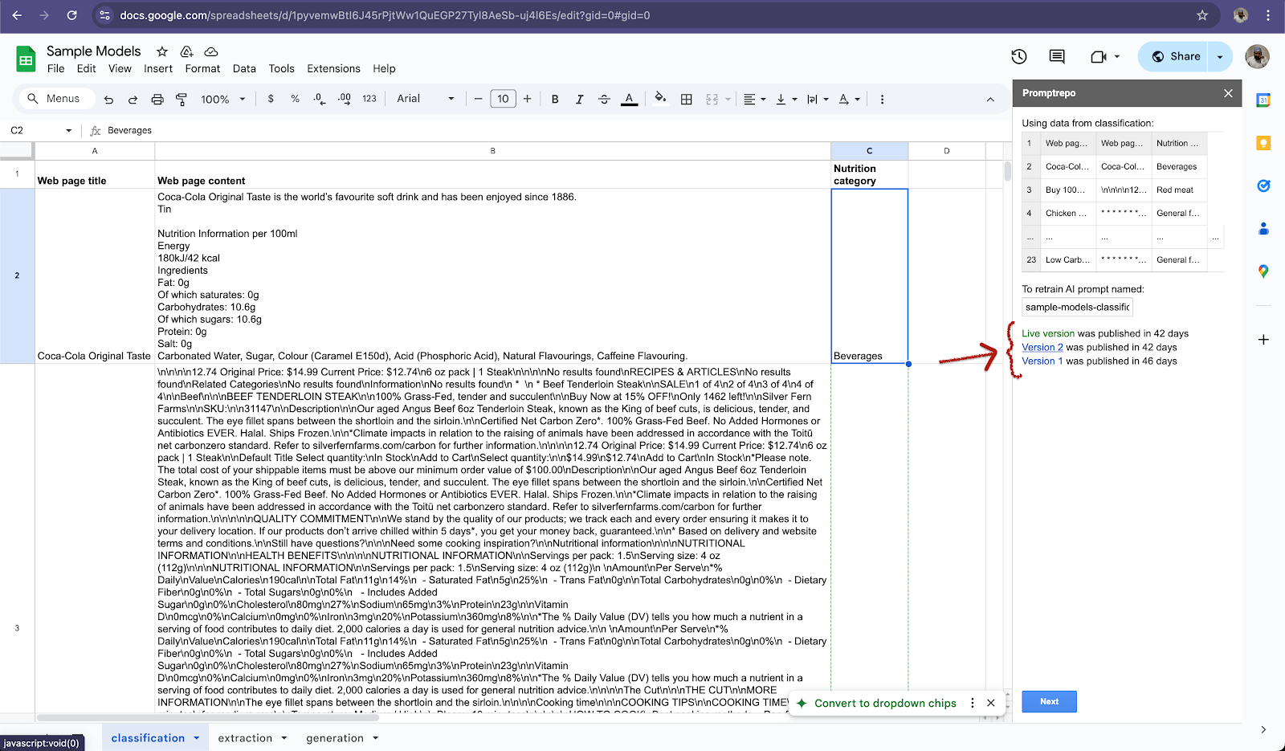The image size is (1285, 751).
Task: Switch to the extraction sheet tab
Action: pyautogui.click(x=245, y=738)
